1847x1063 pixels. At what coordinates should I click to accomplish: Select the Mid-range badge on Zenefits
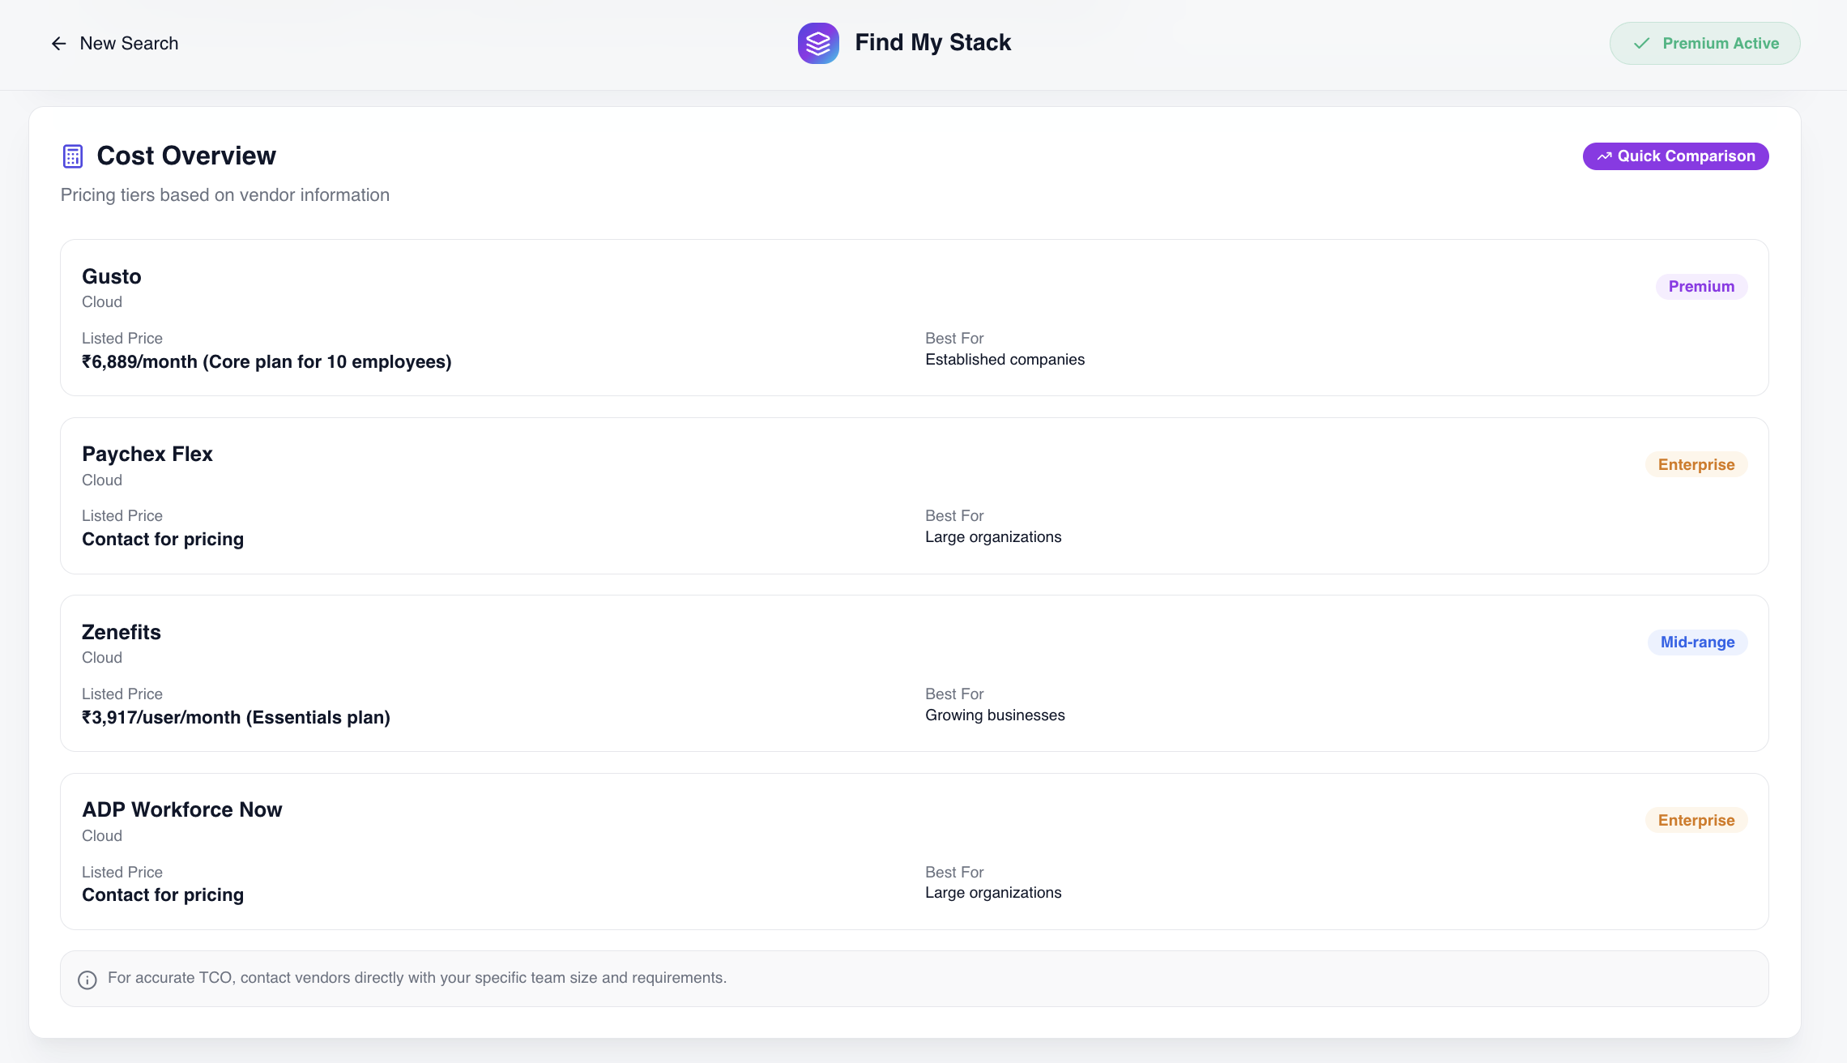pyautogui.click(x=1697, y=642)
